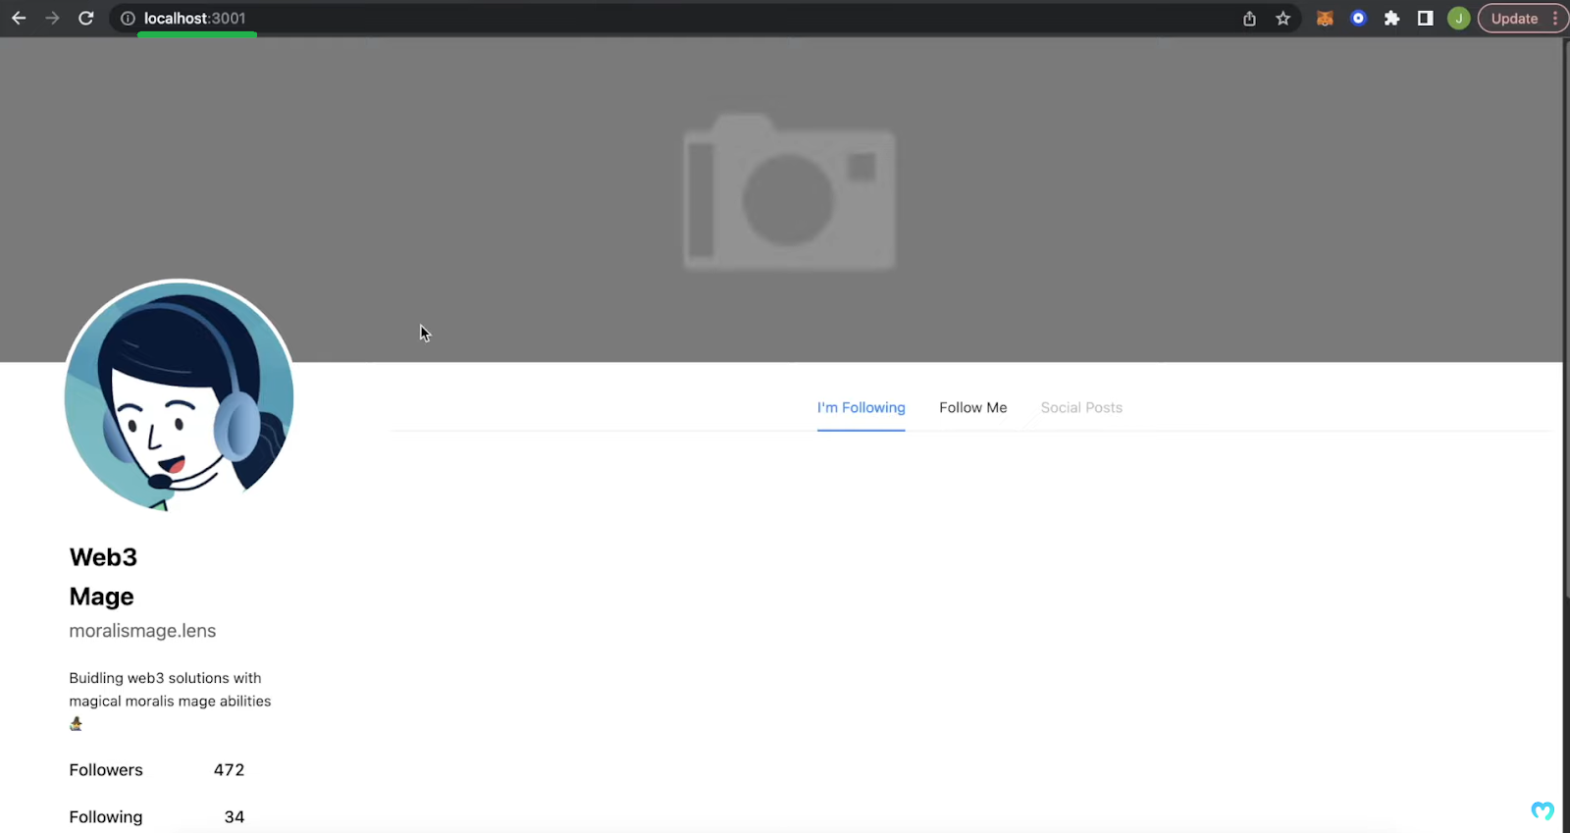Screen dimensions: 1570x833
Task: Click the Followers count 472
Action: [x=229, y=770]
